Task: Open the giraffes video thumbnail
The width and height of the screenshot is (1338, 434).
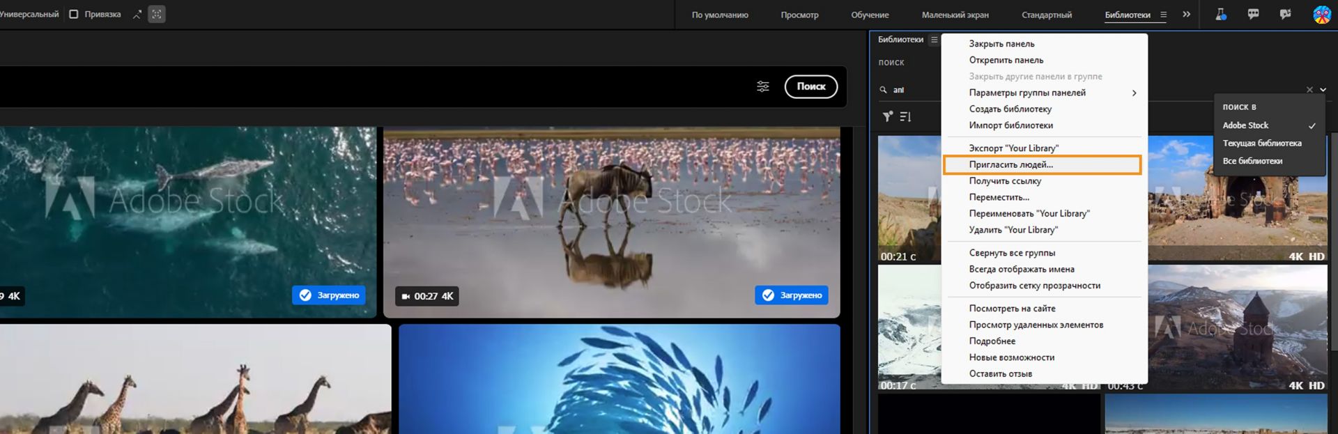Action: pyautogui.click(x=195, y=379)
